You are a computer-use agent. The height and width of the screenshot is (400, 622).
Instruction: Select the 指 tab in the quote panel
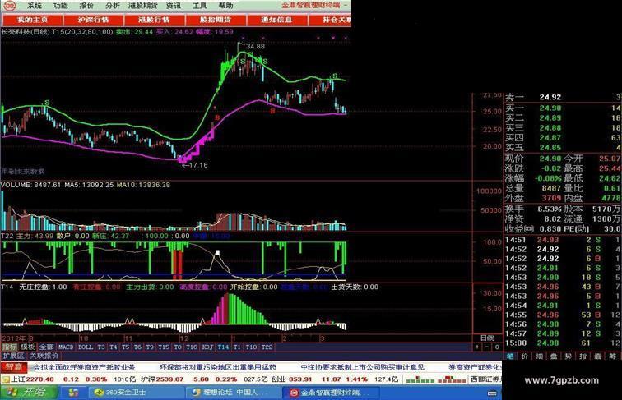pos(583,356)
